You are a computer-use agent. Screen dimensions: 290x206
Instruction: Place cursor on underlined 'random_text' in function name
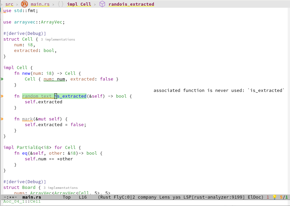coord(37,96)
